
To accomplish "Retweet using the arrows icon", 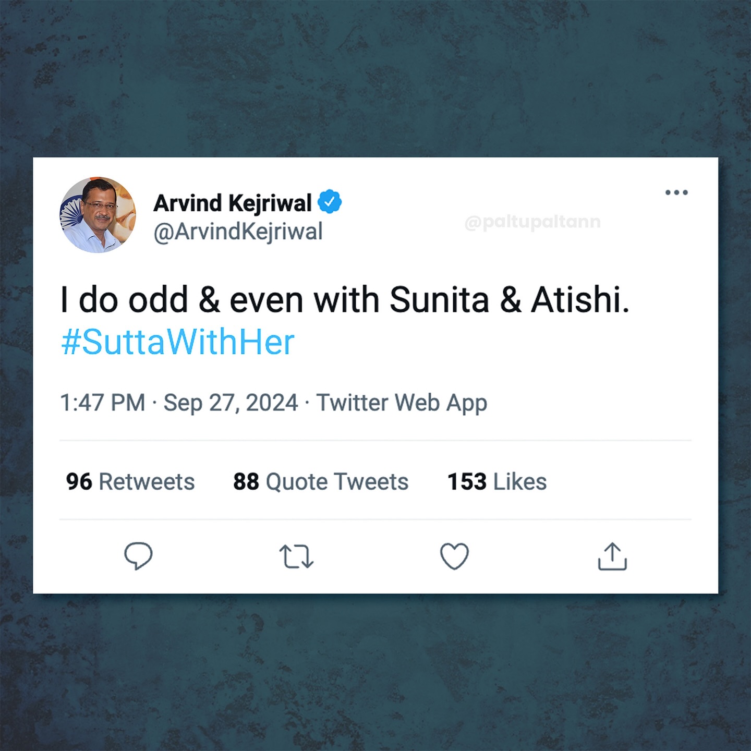I will [x=296, y=556].
